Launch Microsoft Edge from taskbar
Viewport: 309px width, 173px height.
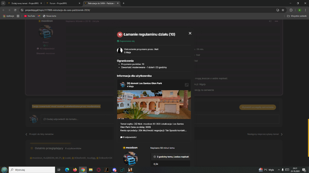click(x=67, y=170)
